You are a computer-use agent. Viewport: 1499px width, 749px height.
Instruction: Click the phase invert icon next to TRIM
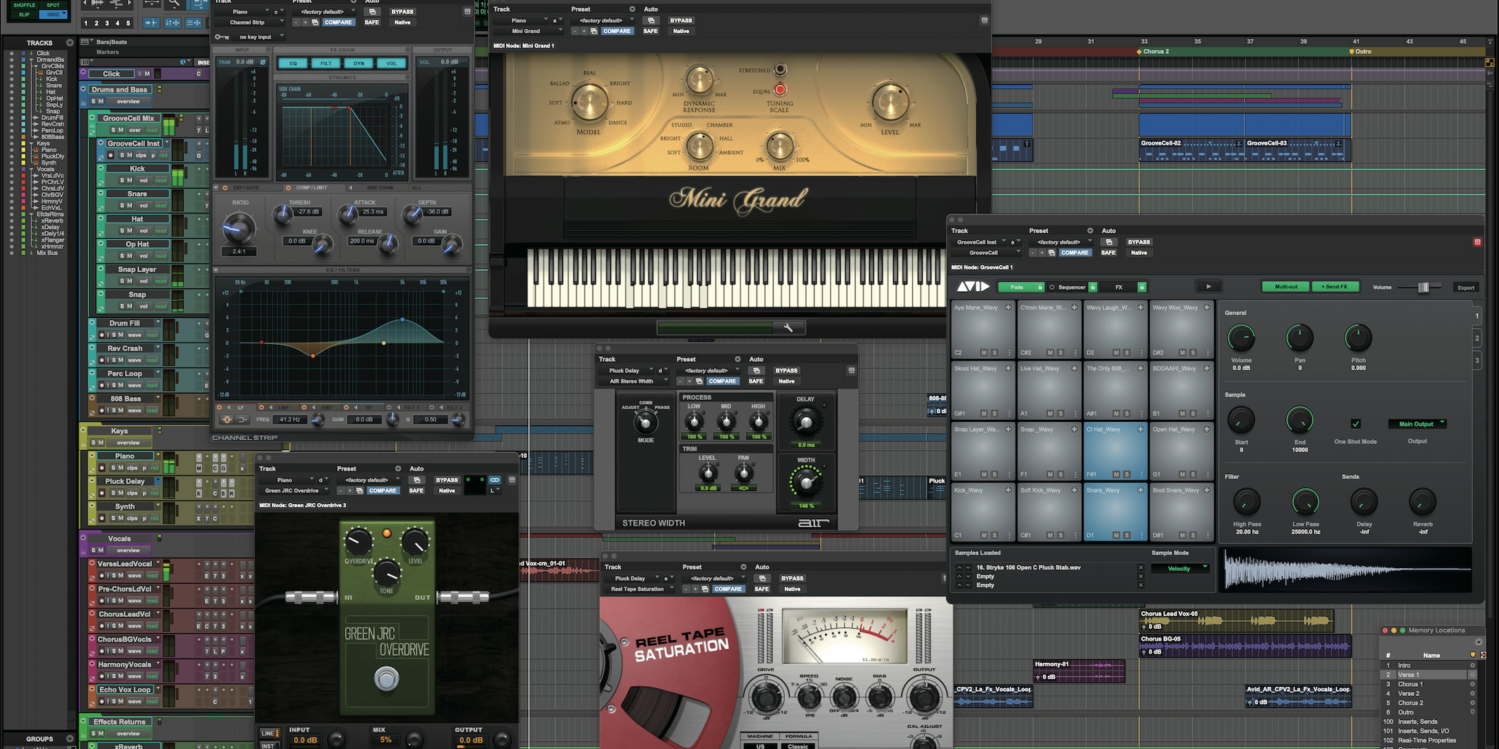click(263, 62)
